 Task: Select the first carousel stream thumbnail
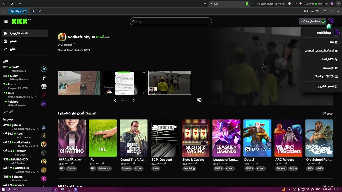point(79,83)
